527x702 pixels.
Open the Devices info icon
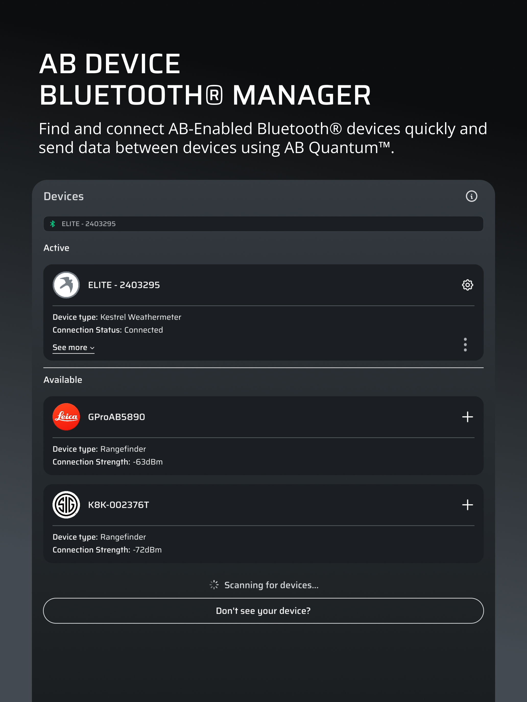(x=471, y=196)
